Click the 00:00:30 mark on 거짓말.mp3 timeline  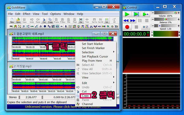[x=30, y=80]
